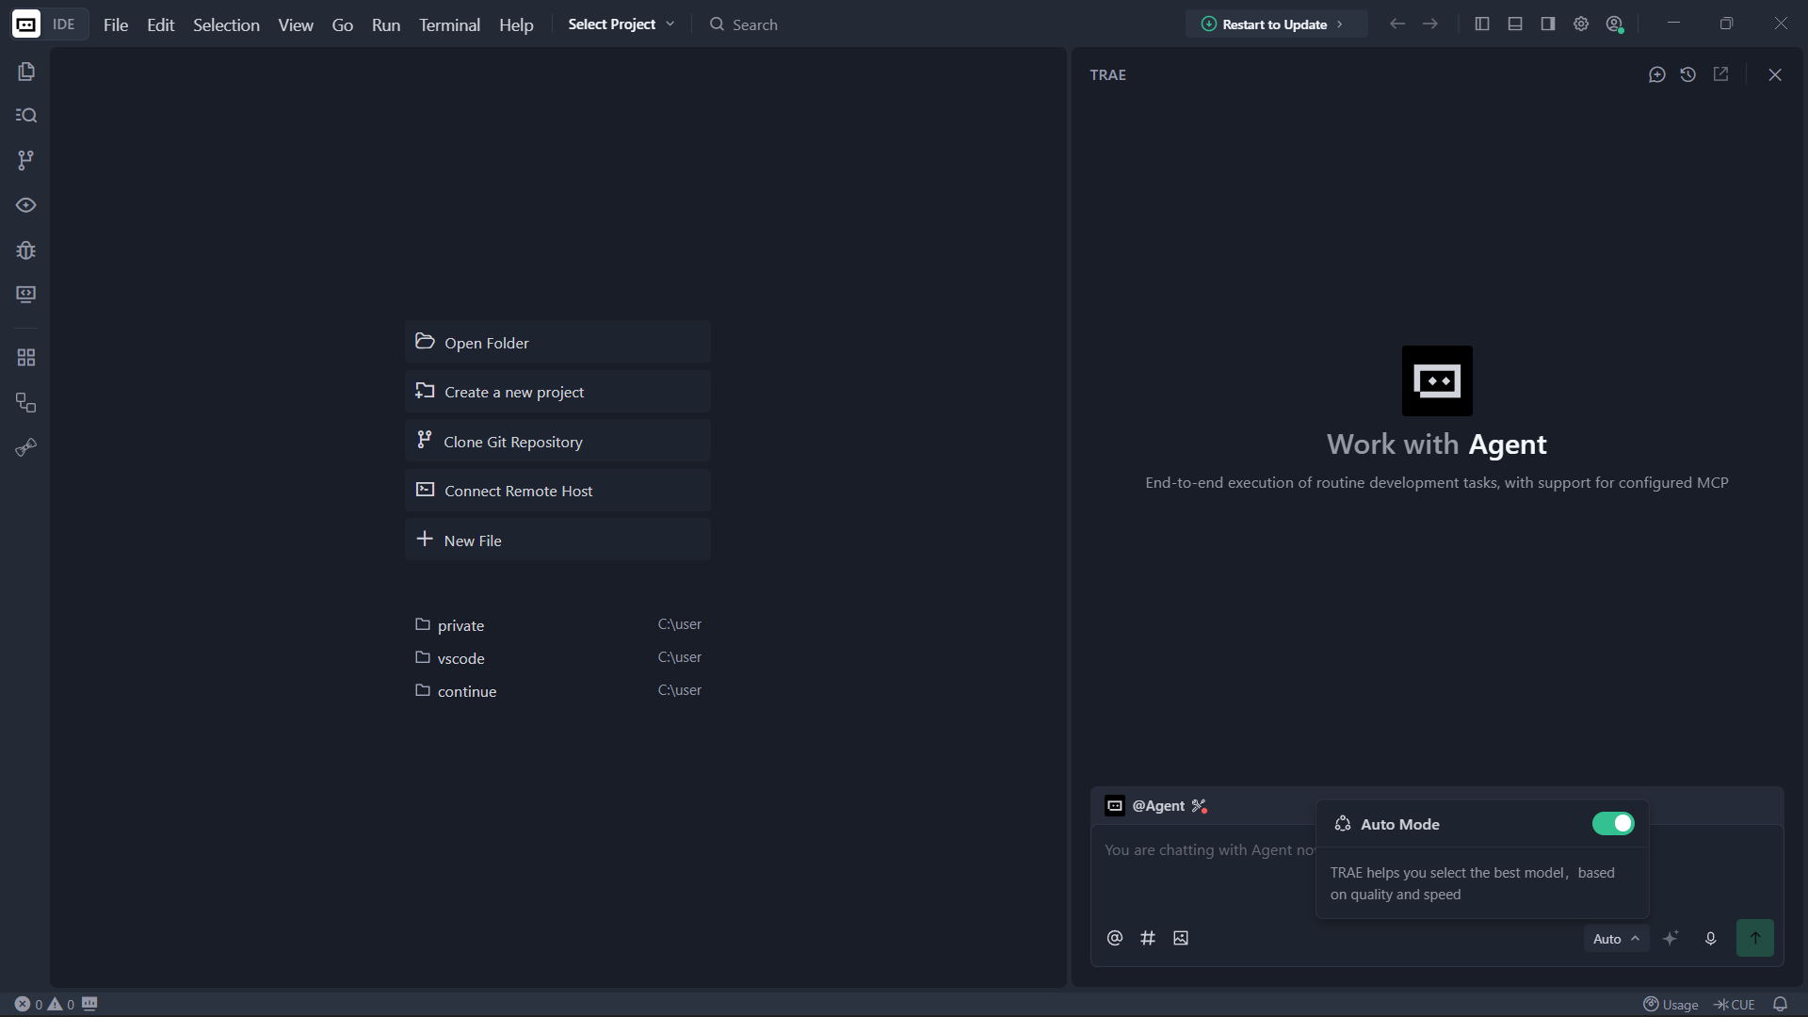Click the @Agent selector in chat
The height and width of the screenshot is (1017, 1808).
coord(1146,806)
